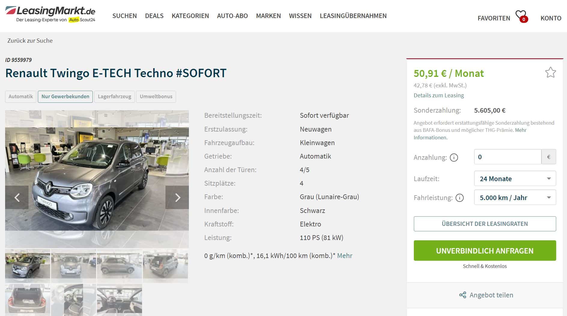Viewport: 567px width, 316px height.
Task: Click the LeasingMarkt.de logo
Action: (x=50, y=14)
